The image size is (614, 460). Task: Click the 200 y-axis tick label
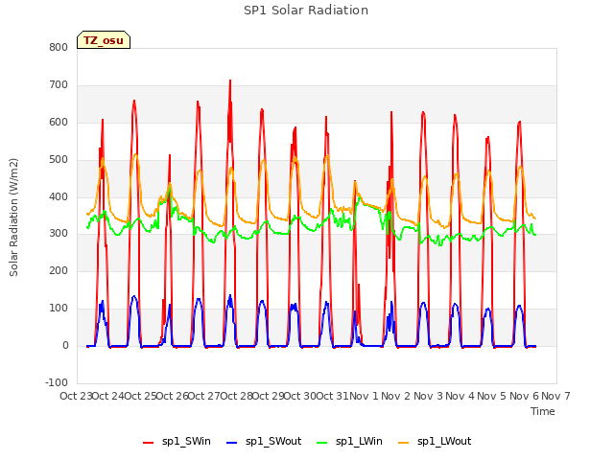click(x=59, y=270)
